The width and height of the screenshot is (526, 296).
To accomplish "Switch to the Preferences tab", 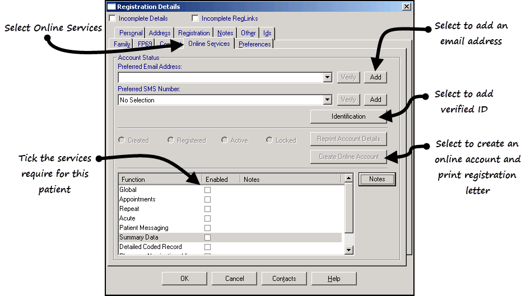I will coord(255,44).
